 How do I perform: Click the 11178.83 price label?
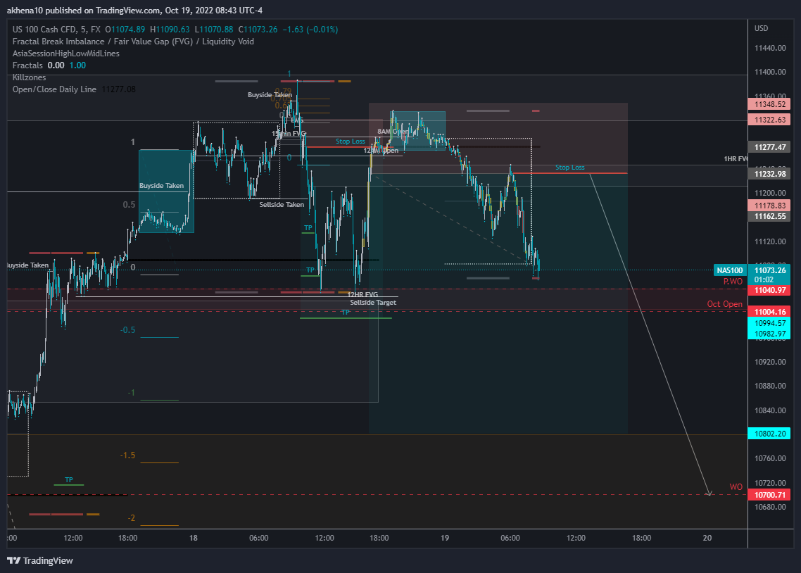tap(769, 206)
